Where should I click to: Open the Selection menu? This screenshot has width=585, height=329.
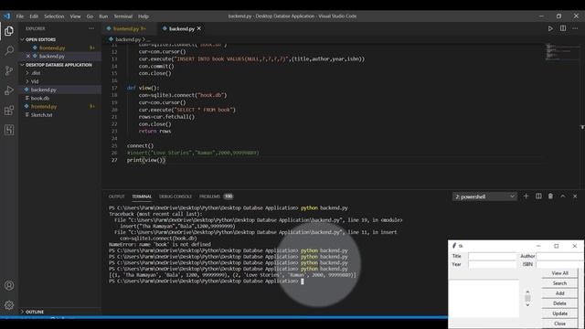(x=54, y=16)
